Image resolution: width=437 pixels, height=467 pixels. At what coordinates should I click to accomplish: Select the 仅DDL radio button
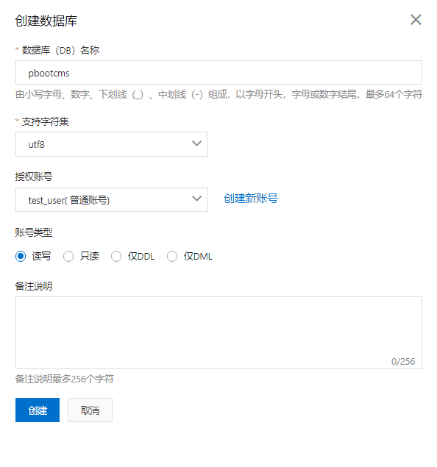(x=116, y=256)
